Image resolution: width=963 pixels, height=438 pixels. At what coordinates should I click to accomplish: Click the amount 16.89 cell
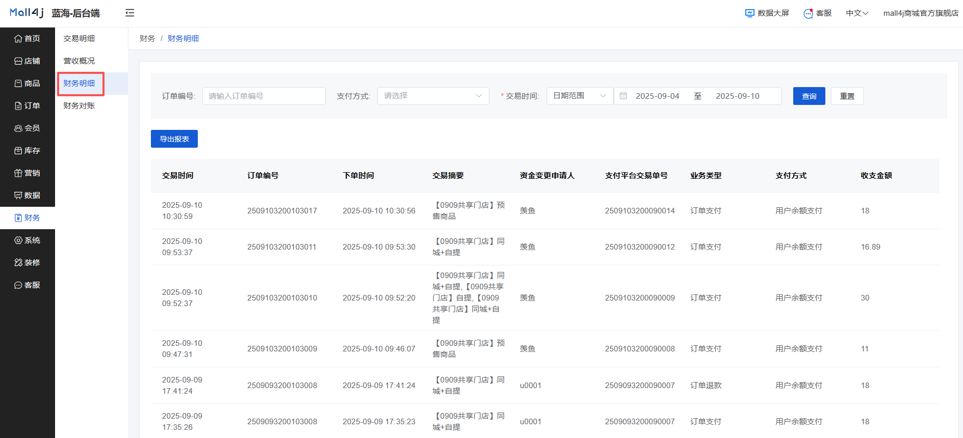pos(871,247)
